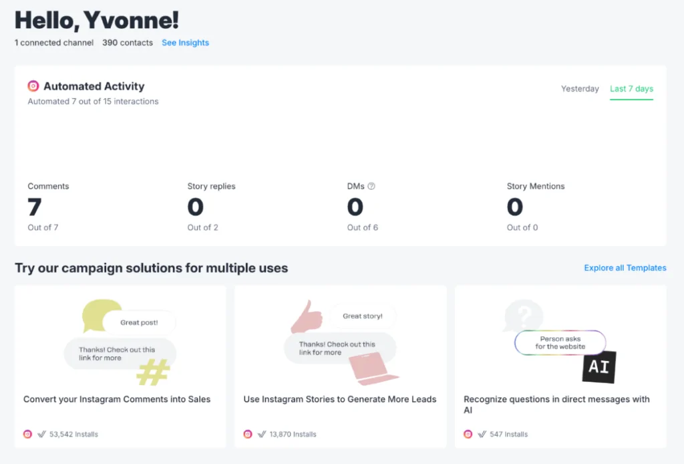Viewport: 684px width, 464px height.
Task: Open Explore all Templates link
Action: click(625, 268)
